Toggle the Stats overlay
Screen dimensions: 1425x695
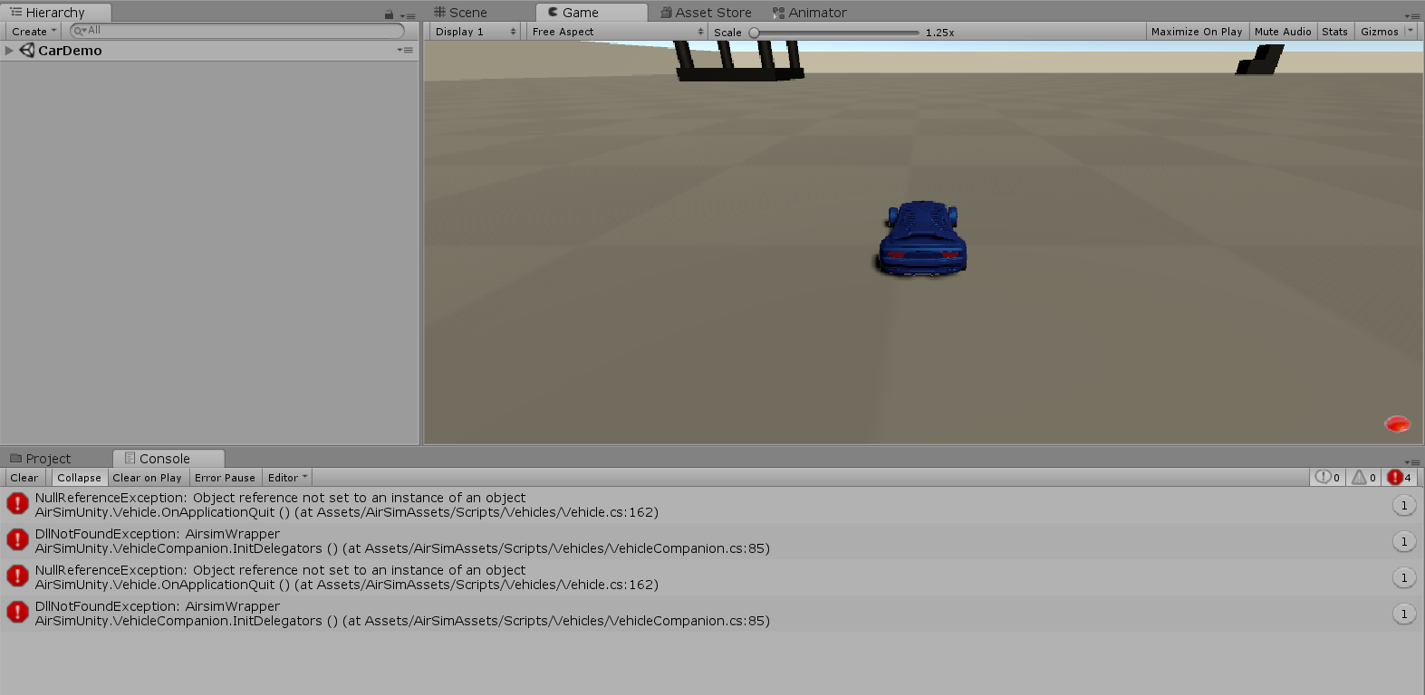click(1334, 32)
